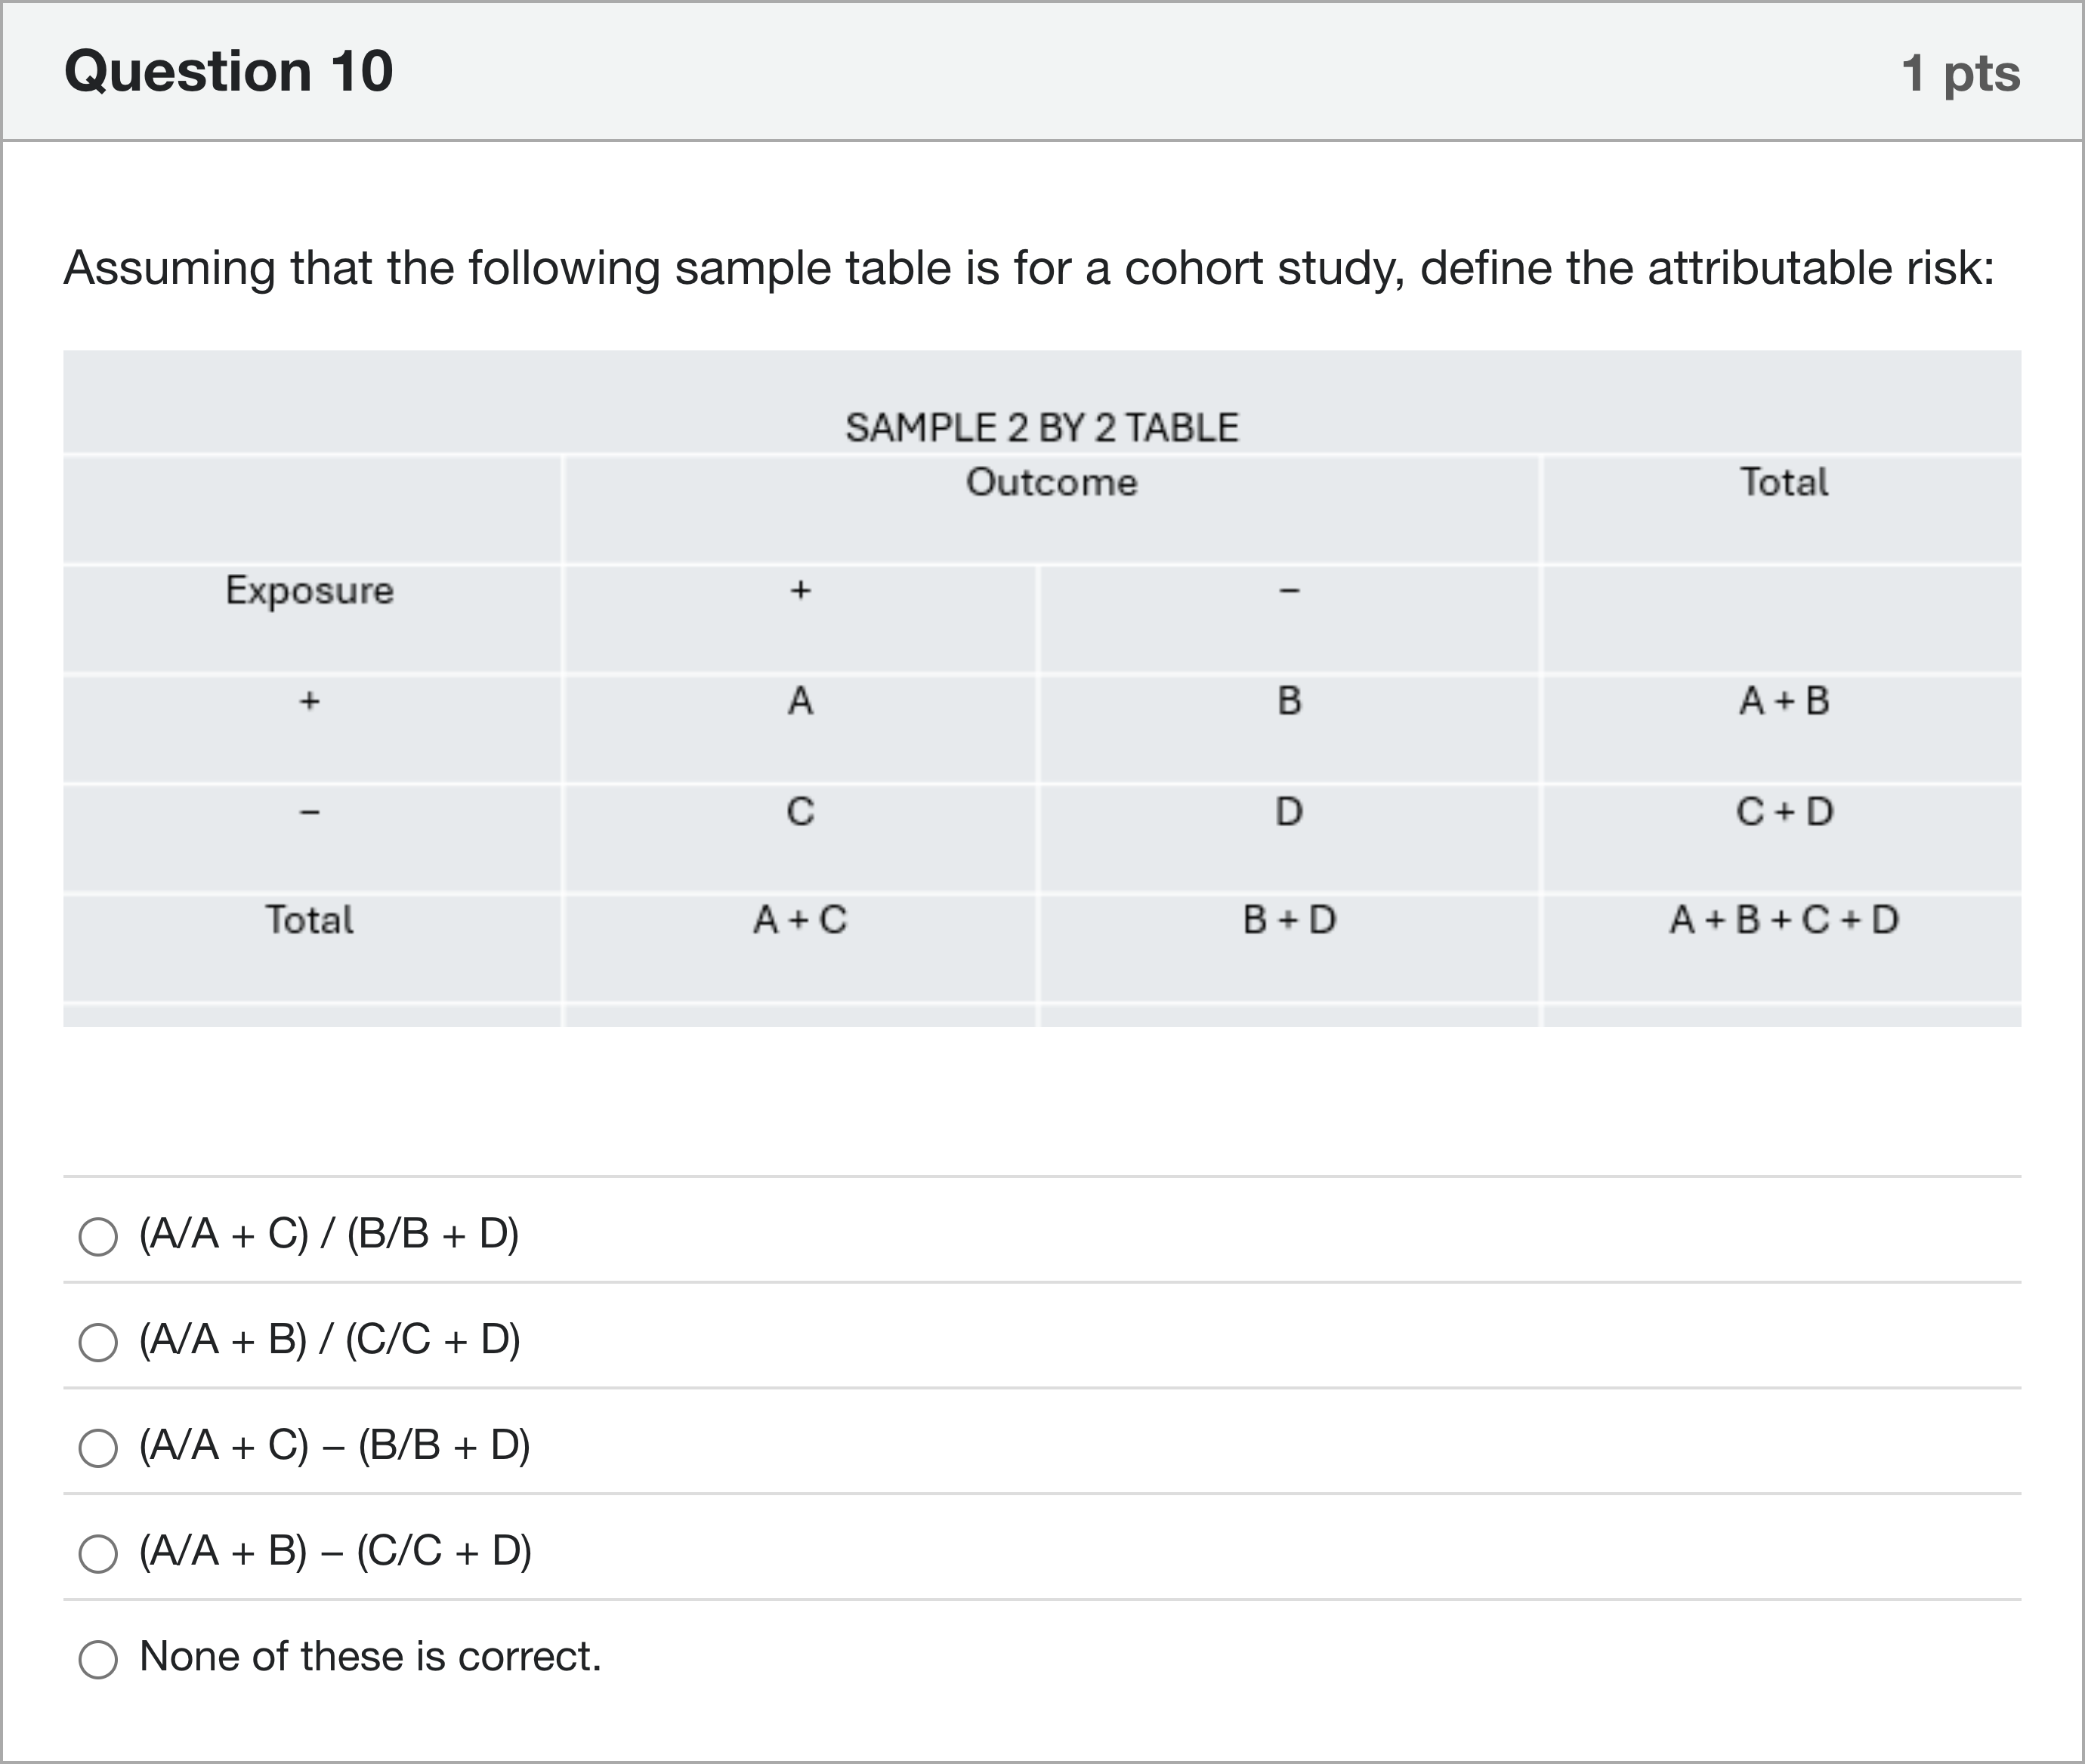Click table cell "C"
2085x1764 pixels.
coord(801,811)
